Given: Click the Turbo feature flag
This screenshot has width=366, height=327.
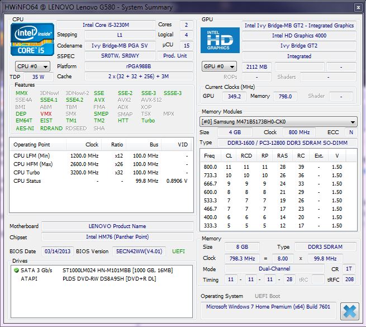Looking at the screenshot, I should point(148,121).
